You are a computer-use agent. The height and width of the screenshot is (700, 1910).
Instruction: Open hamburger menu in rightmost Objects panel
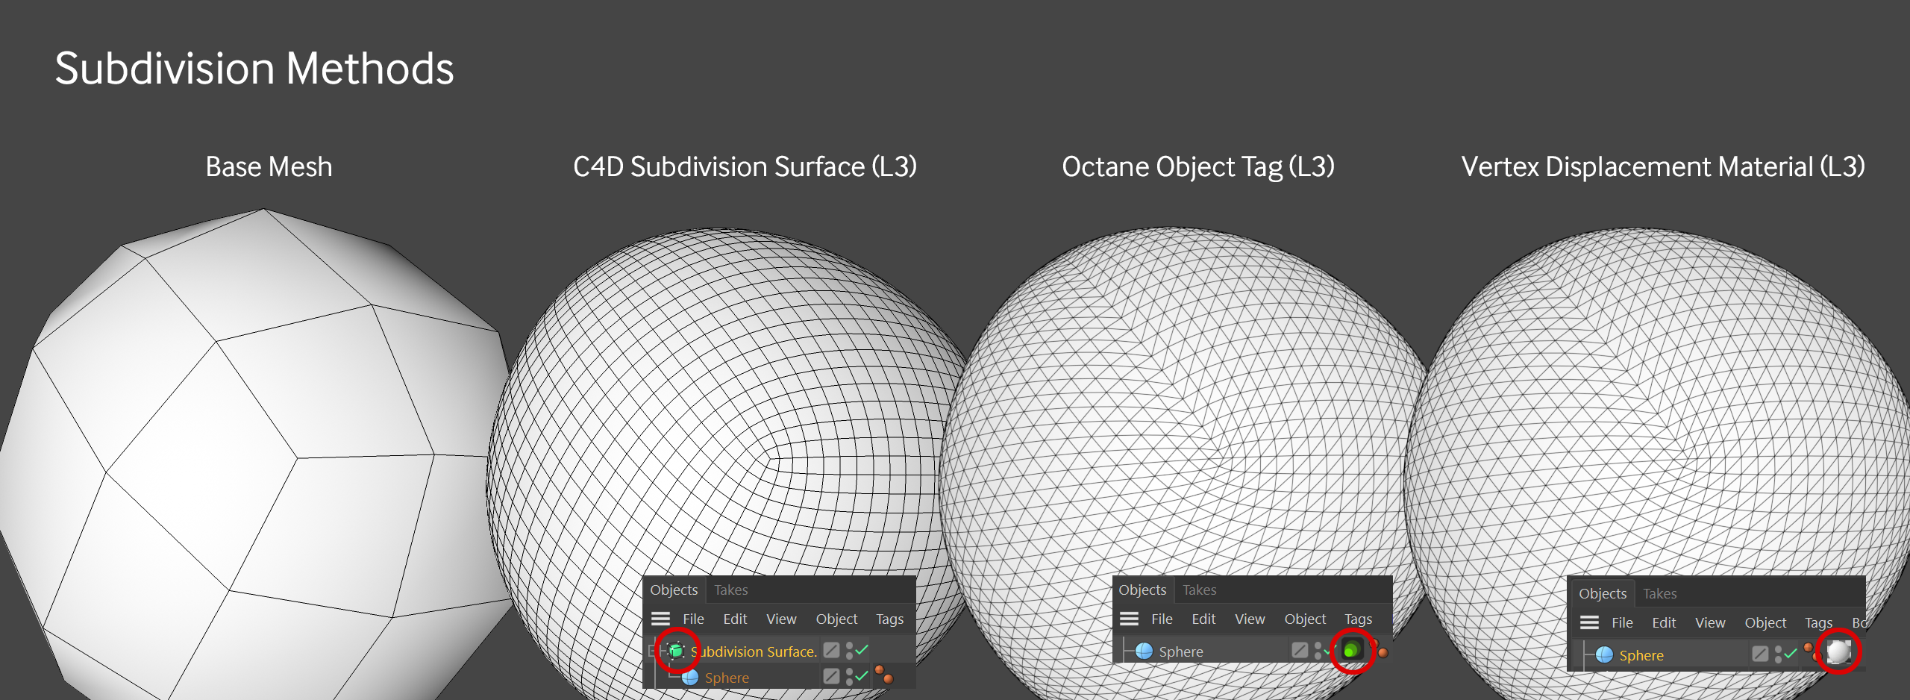click(x=1589, y=622)
